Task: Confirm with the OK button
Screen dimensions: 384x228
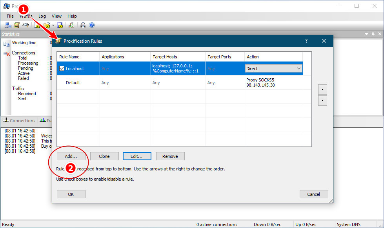Action: point(71,194)
